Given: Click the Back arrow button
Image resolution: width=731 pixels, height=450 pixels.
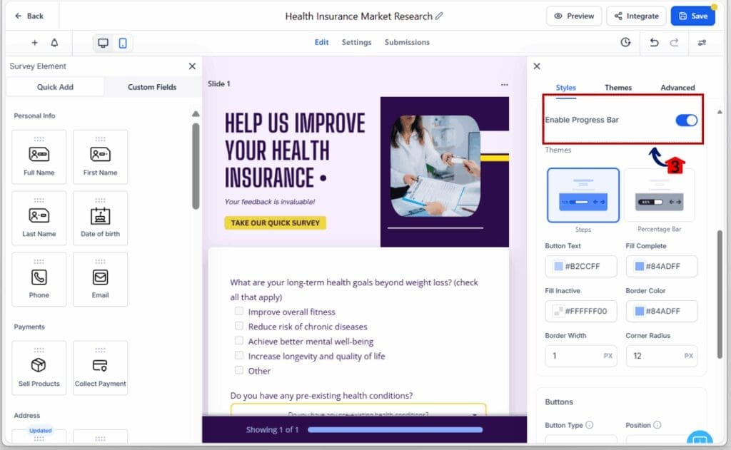Looking at the screenshot, I should click(29, 16).
